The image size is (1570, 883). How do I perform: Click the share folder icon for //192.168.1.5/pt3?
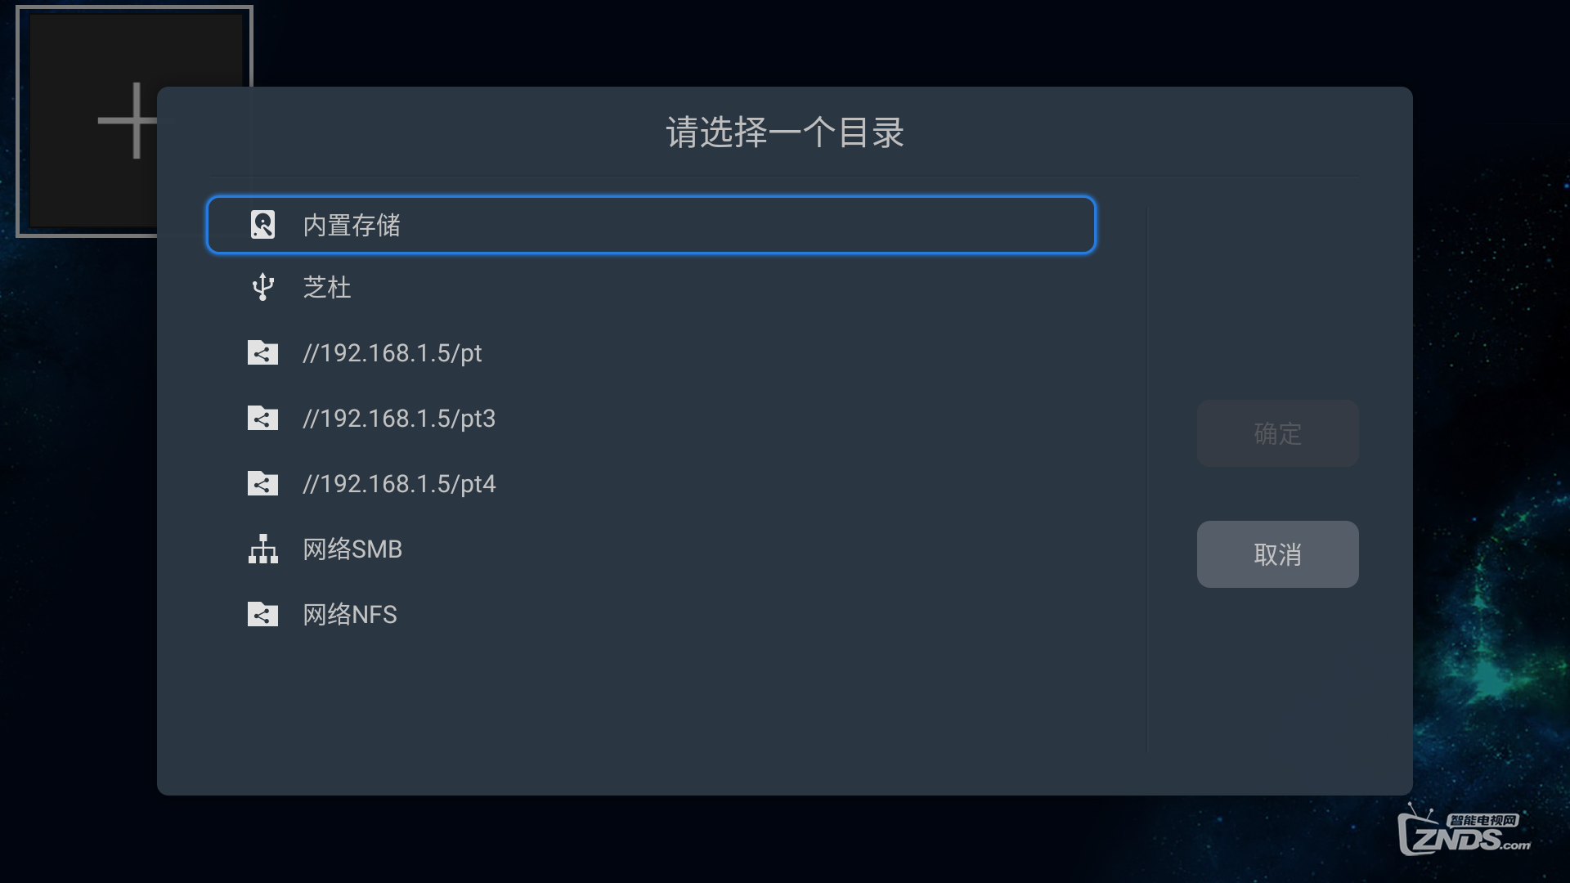262,418
